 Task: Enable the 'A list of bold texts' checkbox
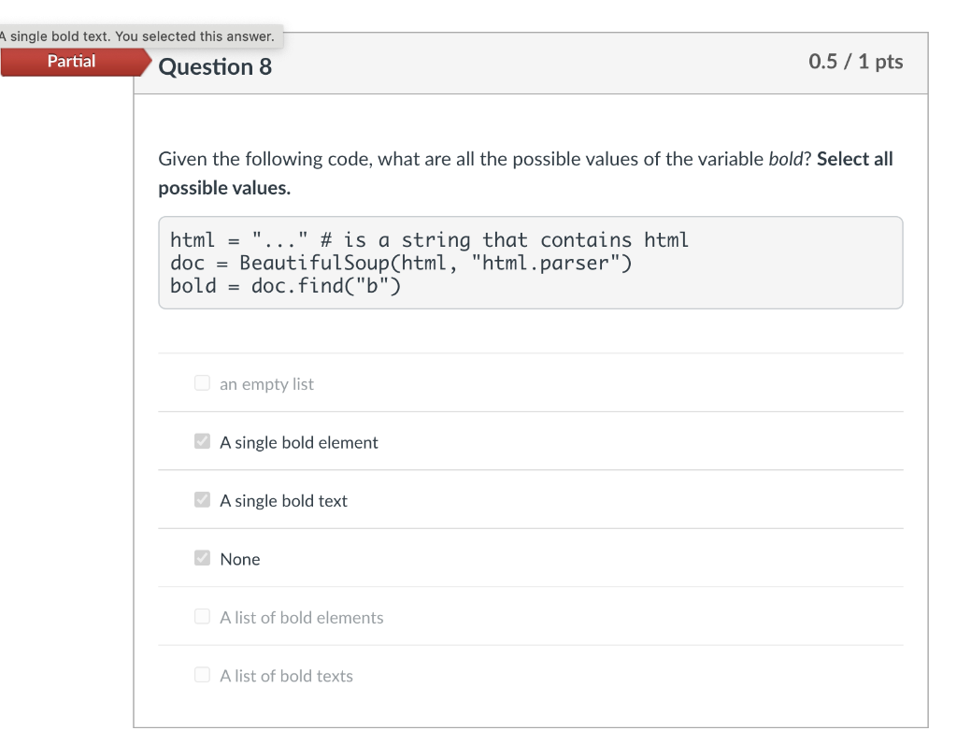202,675
